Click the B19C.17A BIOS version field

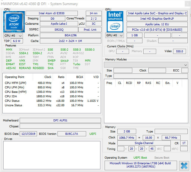tap(72, 134)
